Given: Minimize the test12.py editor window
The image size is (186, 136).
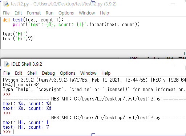Looking at the screenshot, I should click(173, 4).
